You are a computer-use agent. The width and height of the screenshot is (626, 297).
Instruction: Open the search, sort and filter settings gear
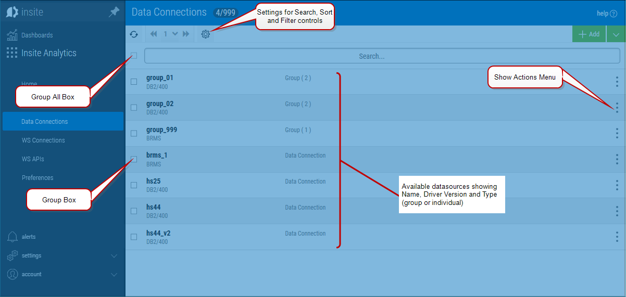tap(206, 34)
